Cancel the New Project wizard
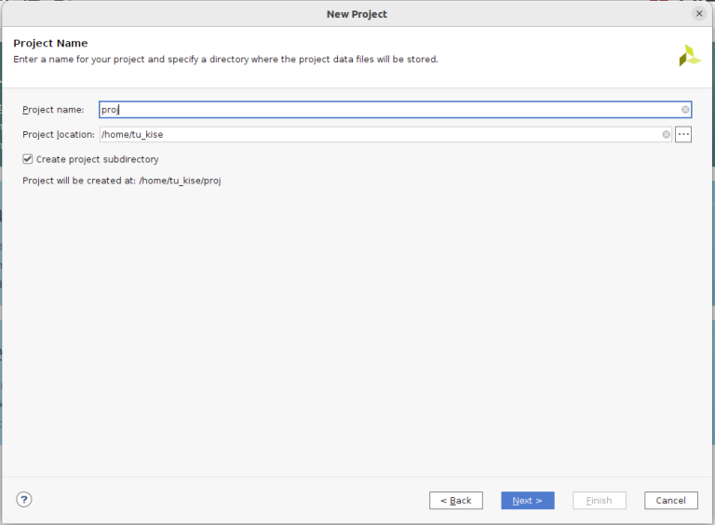This screenshot has height=525, width=715. 670,501
